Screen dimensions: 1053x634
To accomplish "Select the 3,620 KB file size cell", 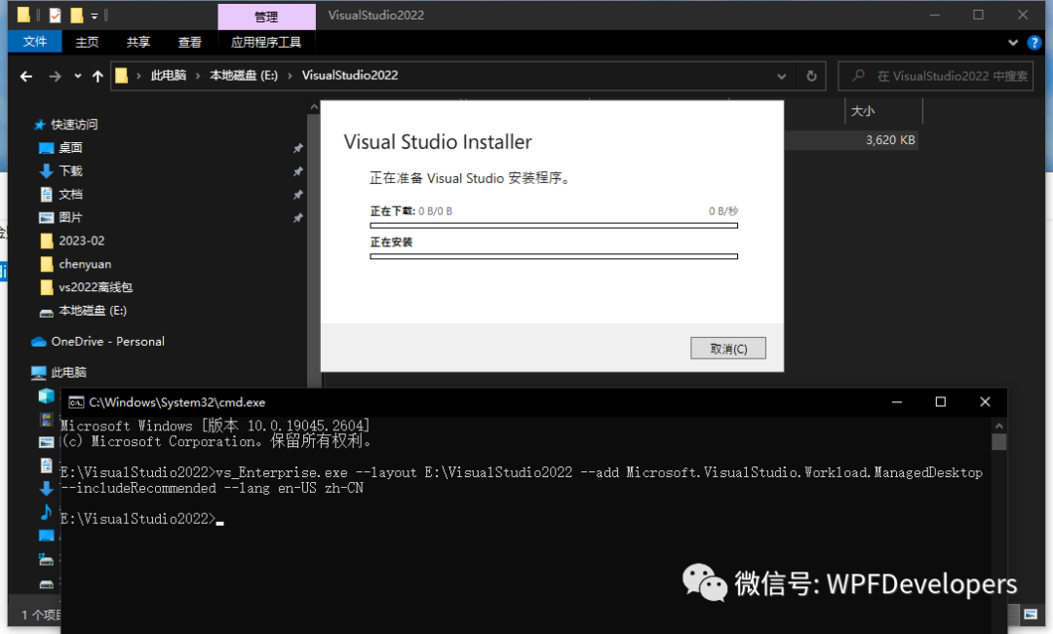I will click(890, 140).
